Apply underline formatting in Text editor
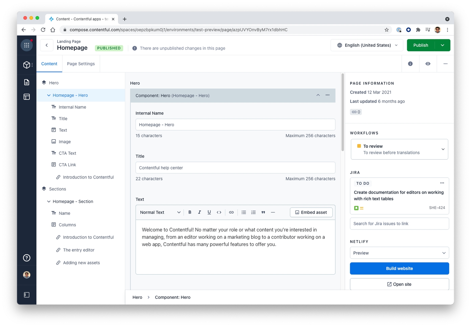 (x=209, y=212)
